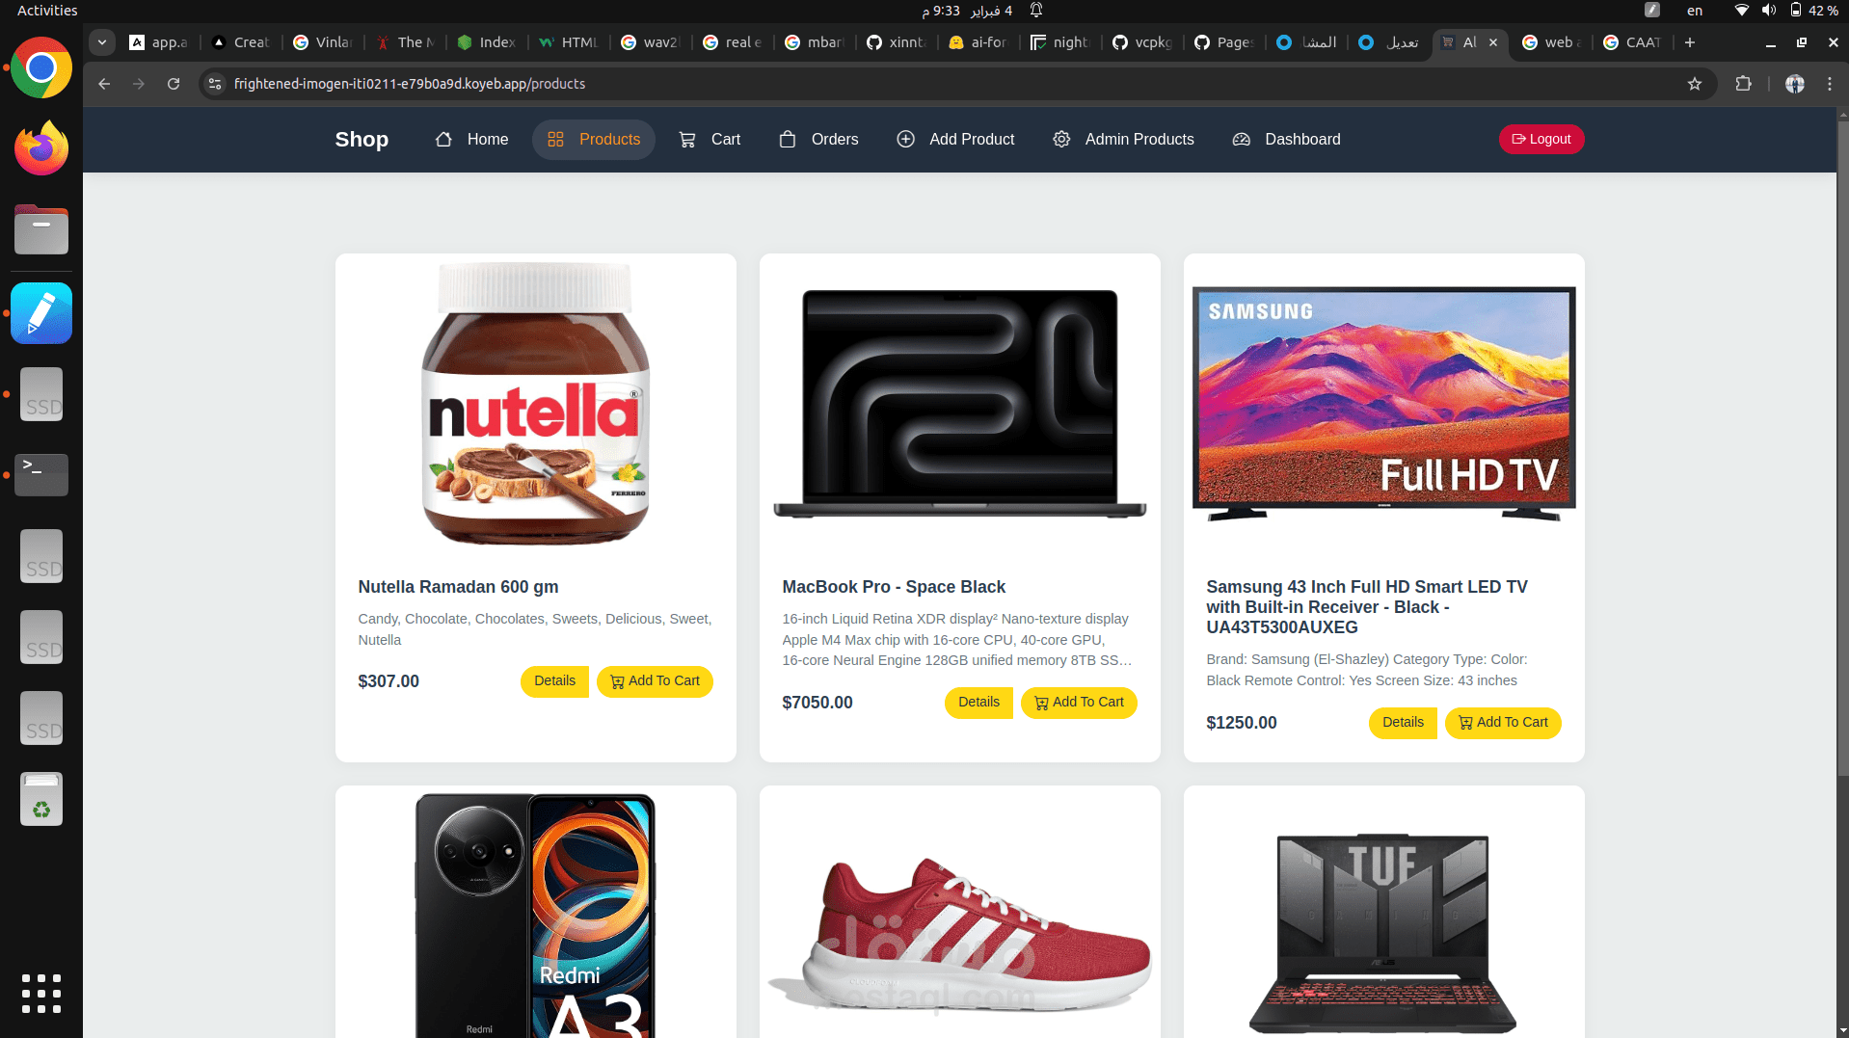Add Samsung 43 Inch TV to cart
This screenshot has width=1849, height=1038.
[x=1503, y=722]
